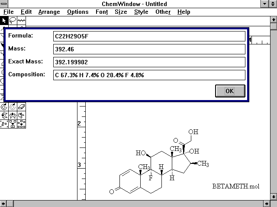Pick the zigzag chain drawing tool

coord(21,20)
